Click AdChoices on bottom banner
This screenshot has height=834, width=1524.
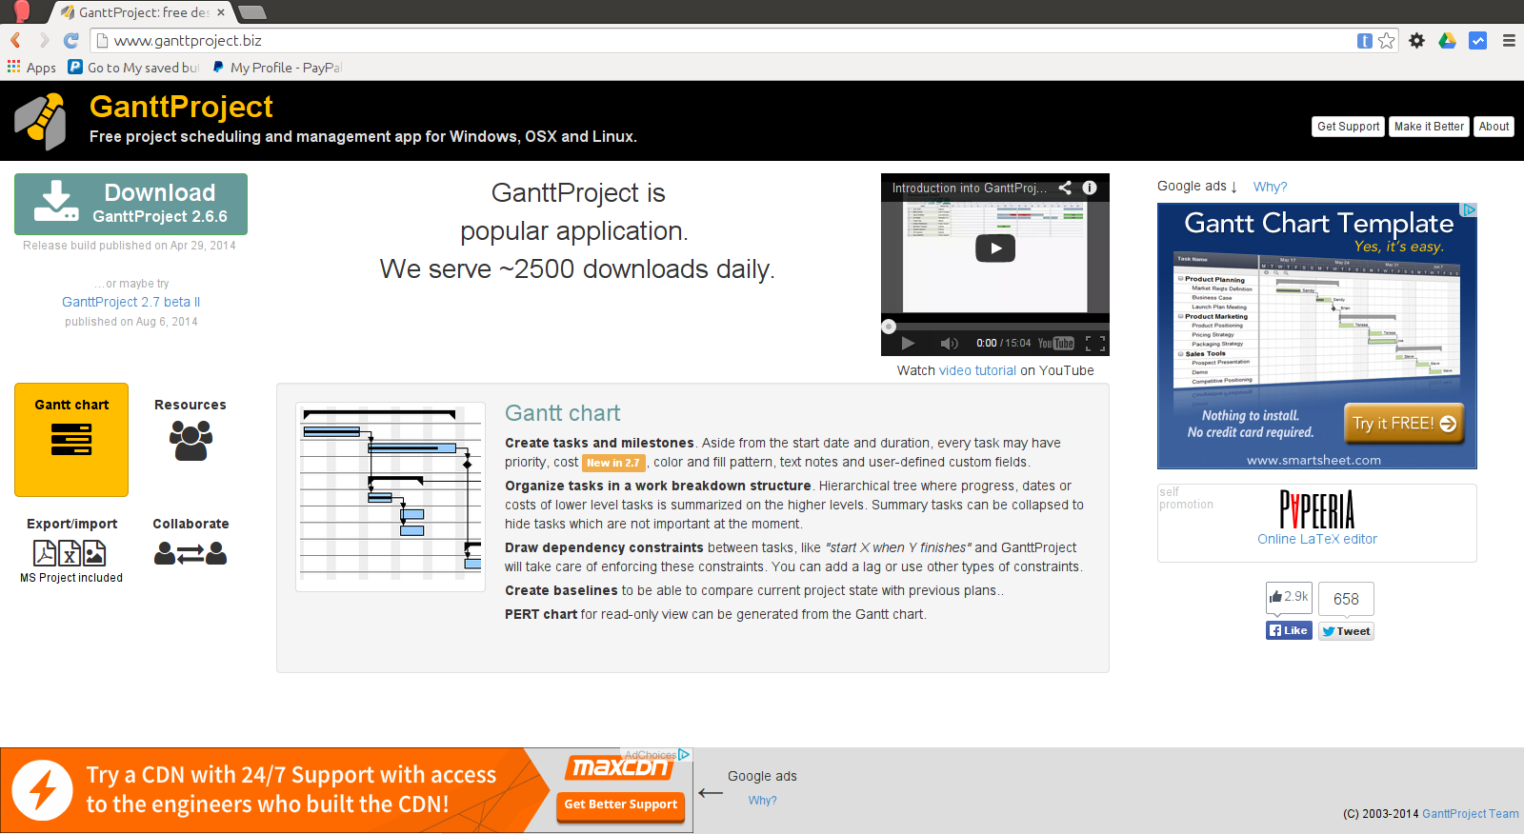coord(657,755)
